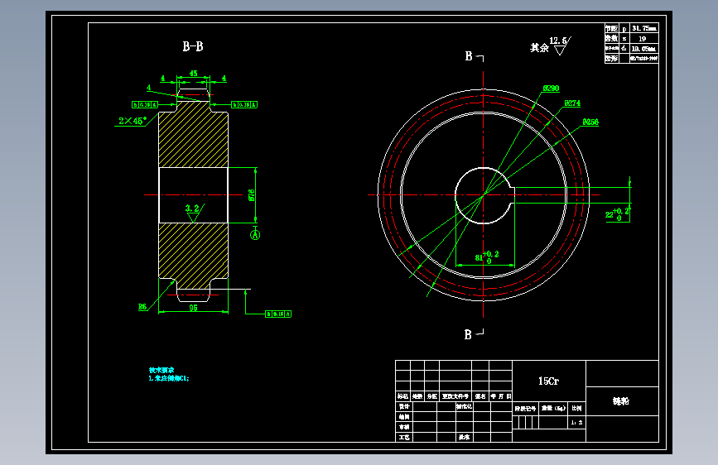718x465 pixels.
Task: Select the 1:2 scale value
Action: tap(576, 423)
